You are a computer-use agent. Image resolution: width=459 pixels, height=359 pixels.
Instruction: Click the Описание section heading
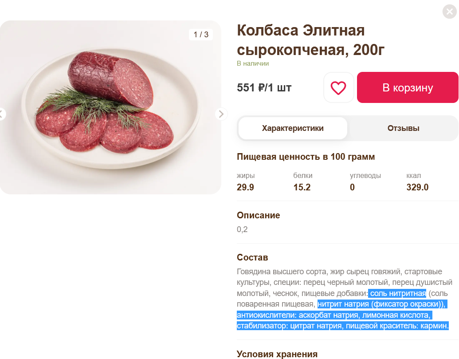[258, 215]
